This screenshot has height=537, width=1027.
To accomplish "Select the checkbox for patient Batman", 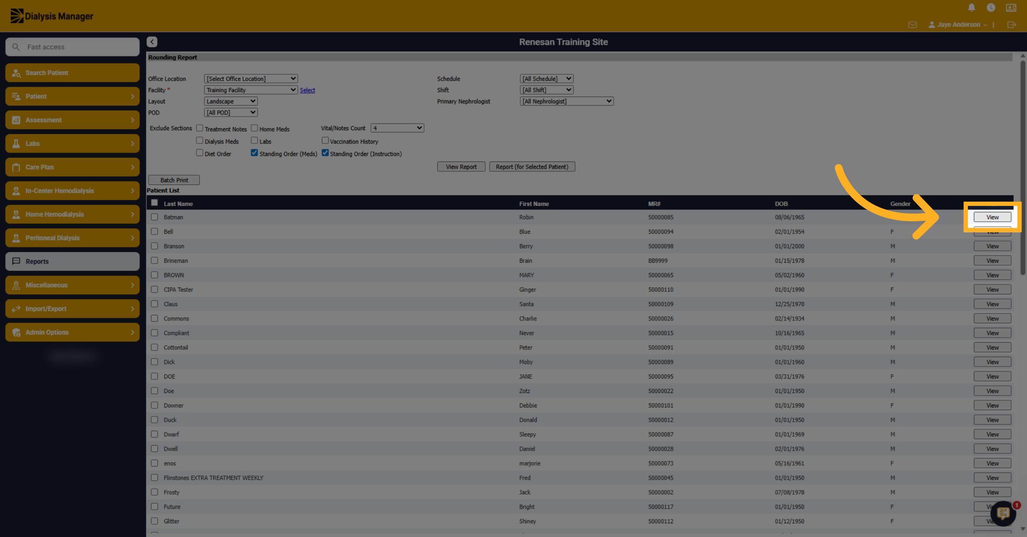I will (154, 217).
